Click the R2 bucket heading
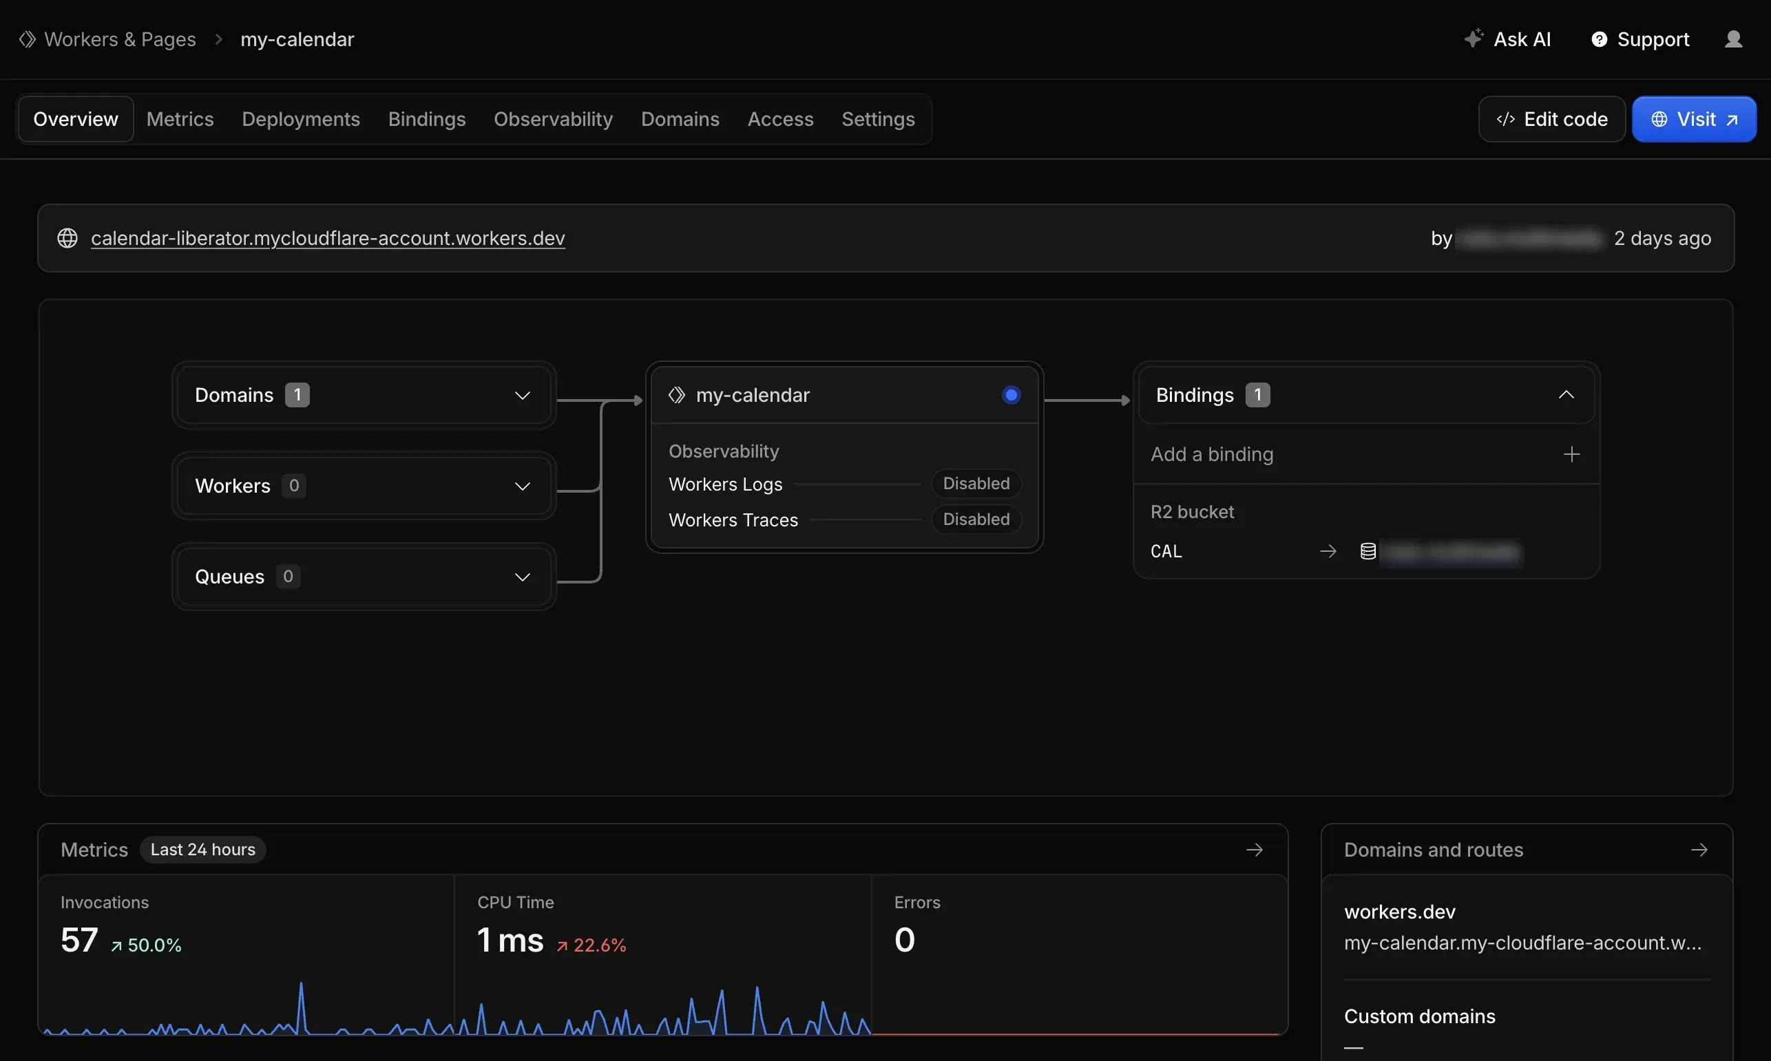 1193,512
